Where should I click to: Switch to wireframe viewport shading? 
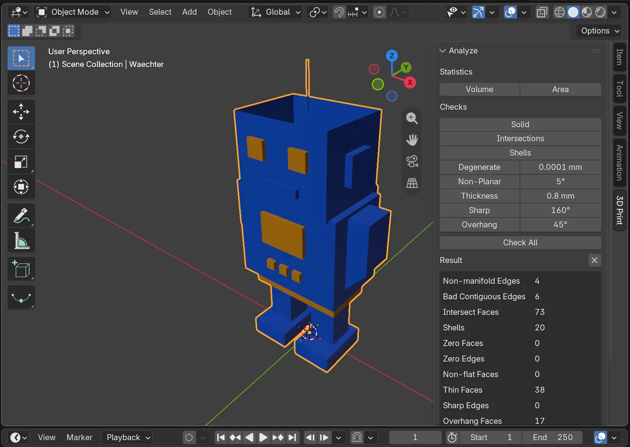tap(560, 12)
